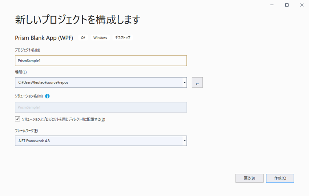
Task: Focus the PrismSample1 project name field
Action: [101, 61]
